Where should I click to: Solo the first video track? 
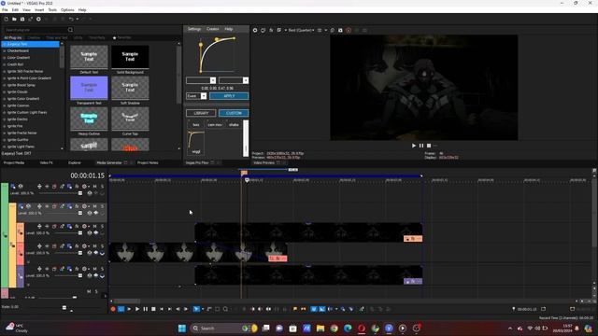(x=102, y=187)
